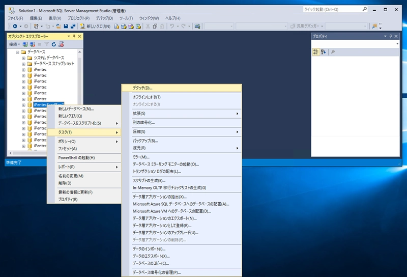Click the open file folder icon

59,26
